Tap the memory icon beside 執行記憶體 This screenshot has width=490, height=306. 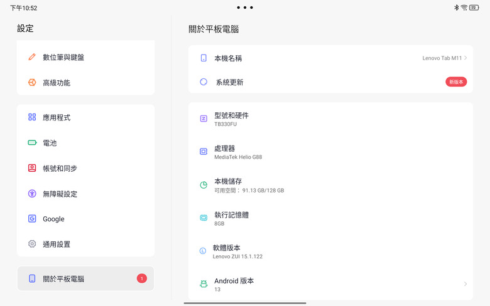(204, 218)
